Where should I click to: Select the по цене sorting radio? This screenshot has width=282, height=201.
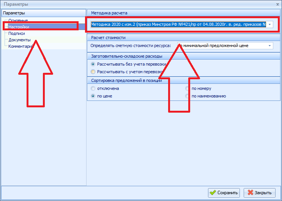click(x=93, y=96)
